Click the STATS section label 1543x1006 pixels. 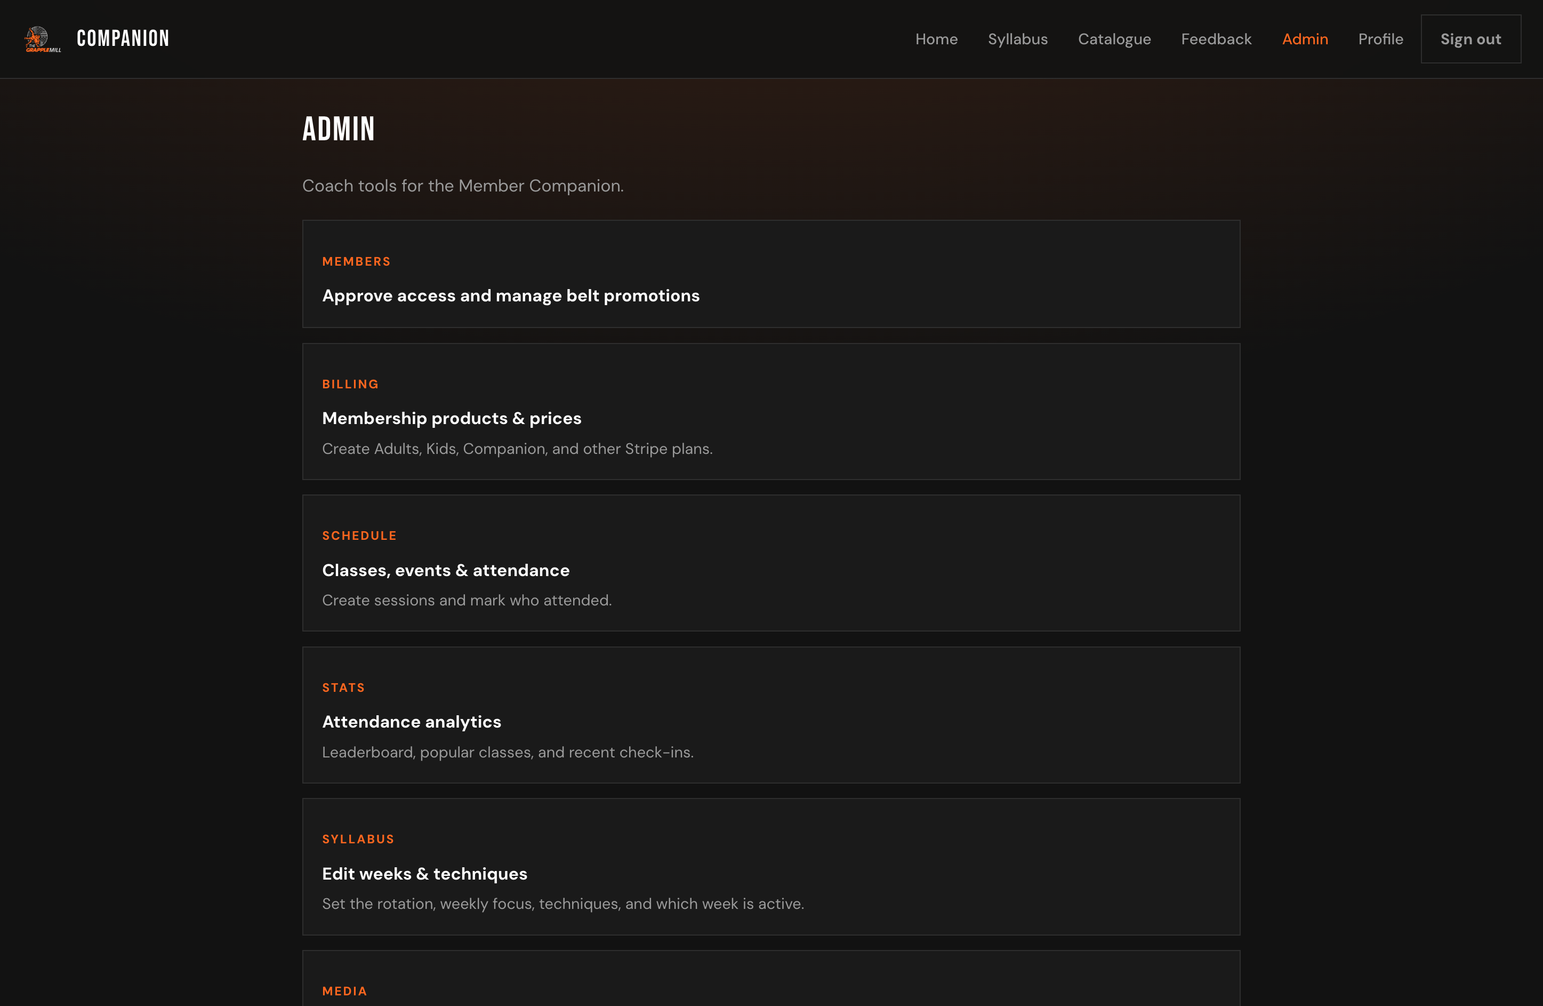(343, 688)
